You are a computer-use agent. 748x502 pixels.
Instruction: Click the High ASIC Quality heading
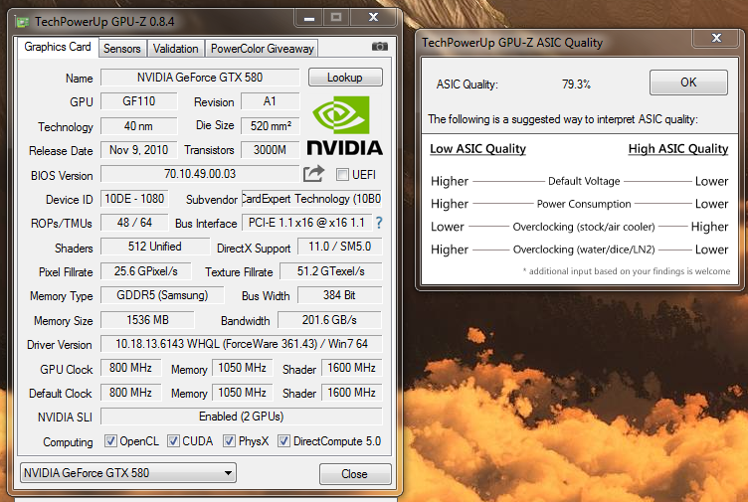coord(678,149)
